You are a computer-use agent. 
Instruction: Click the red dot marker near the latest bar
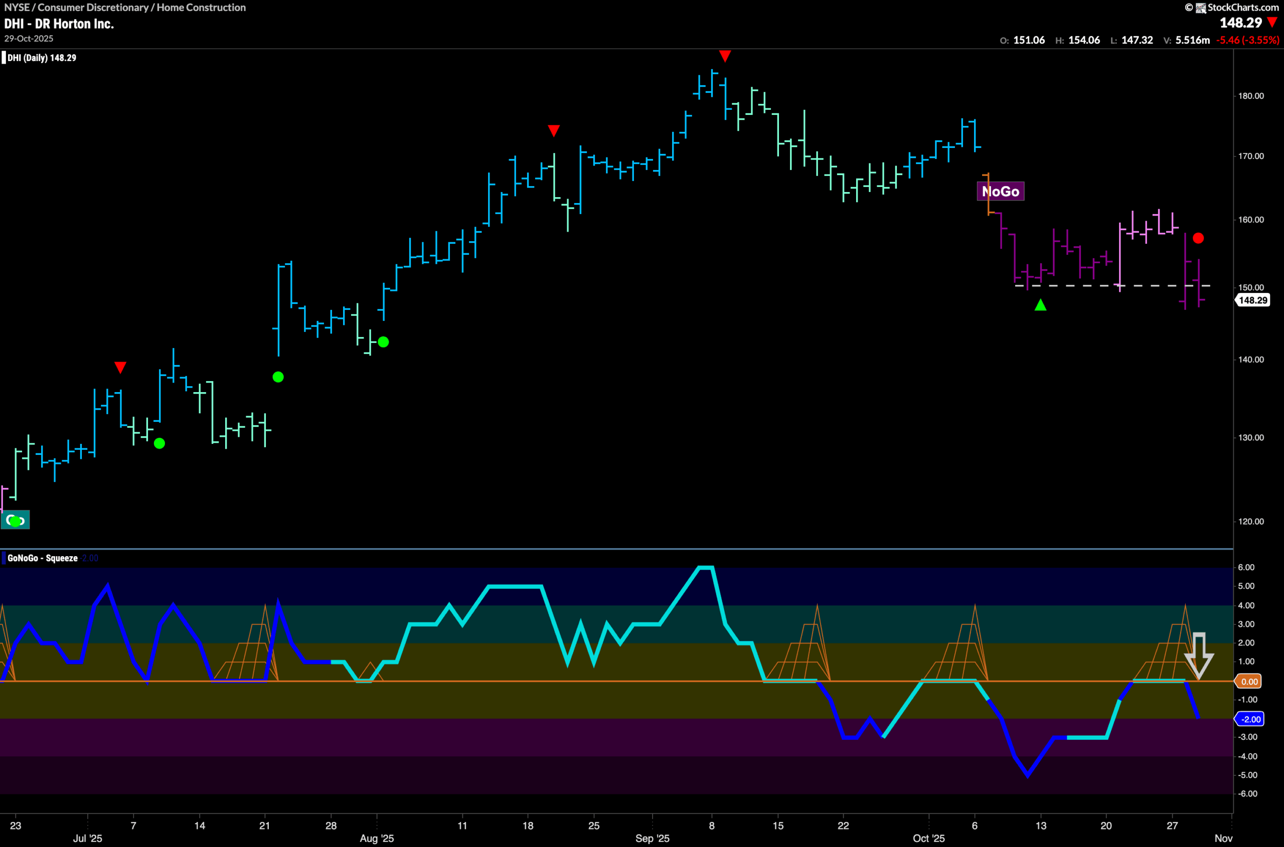coord(1199,238)
